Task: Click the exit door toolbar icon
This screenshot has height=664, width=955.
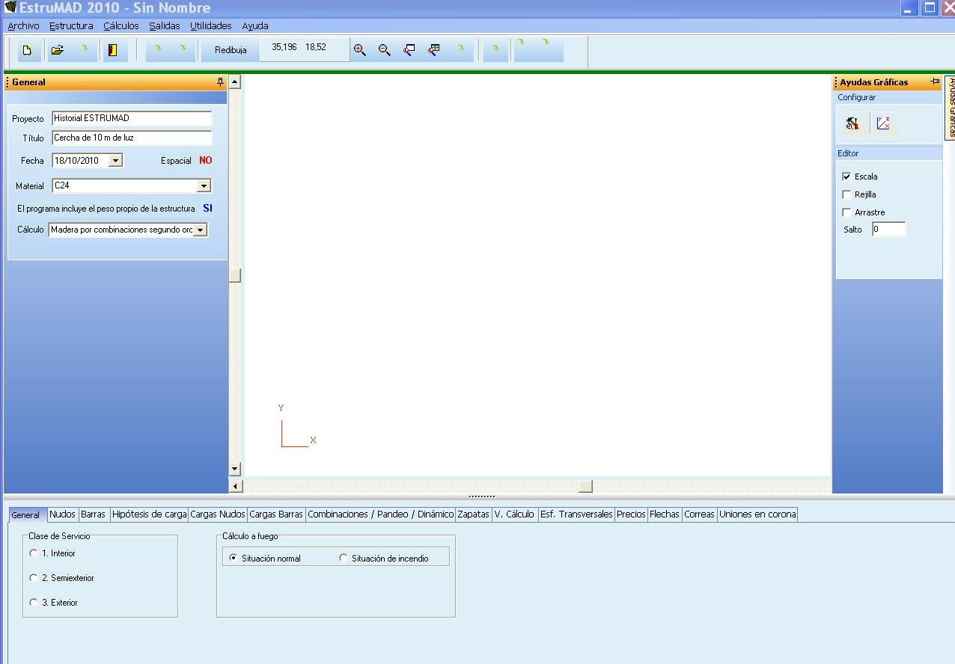Action: (x=113, y=51)
